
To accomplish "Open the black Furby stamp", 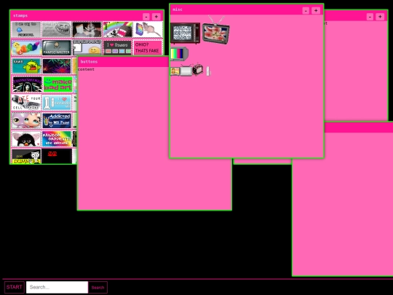I will [x=26, y=138].
